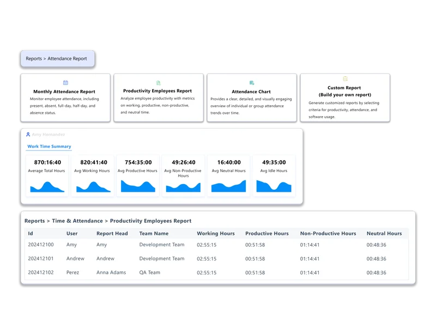Click the Amy Hernandez name label
The width and height of the screenshot is (436, 334).
49,135
